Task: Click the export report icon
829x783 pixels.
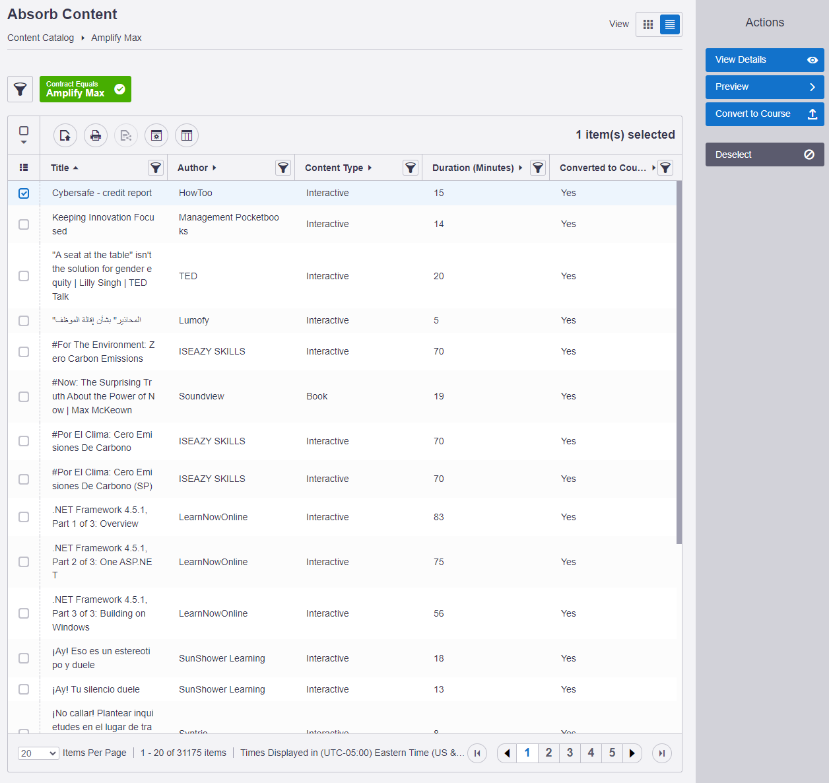Action: click(65, 135)
